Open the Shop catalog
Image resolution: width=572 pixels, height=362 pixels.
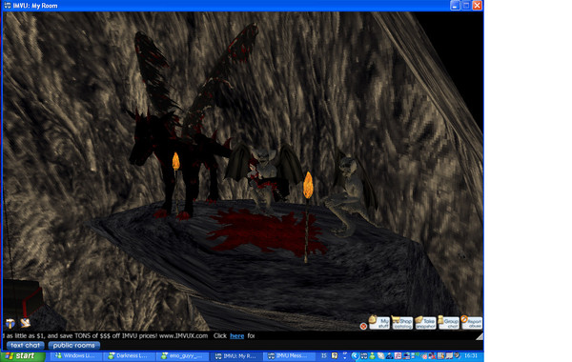click(x=402, y=323)
